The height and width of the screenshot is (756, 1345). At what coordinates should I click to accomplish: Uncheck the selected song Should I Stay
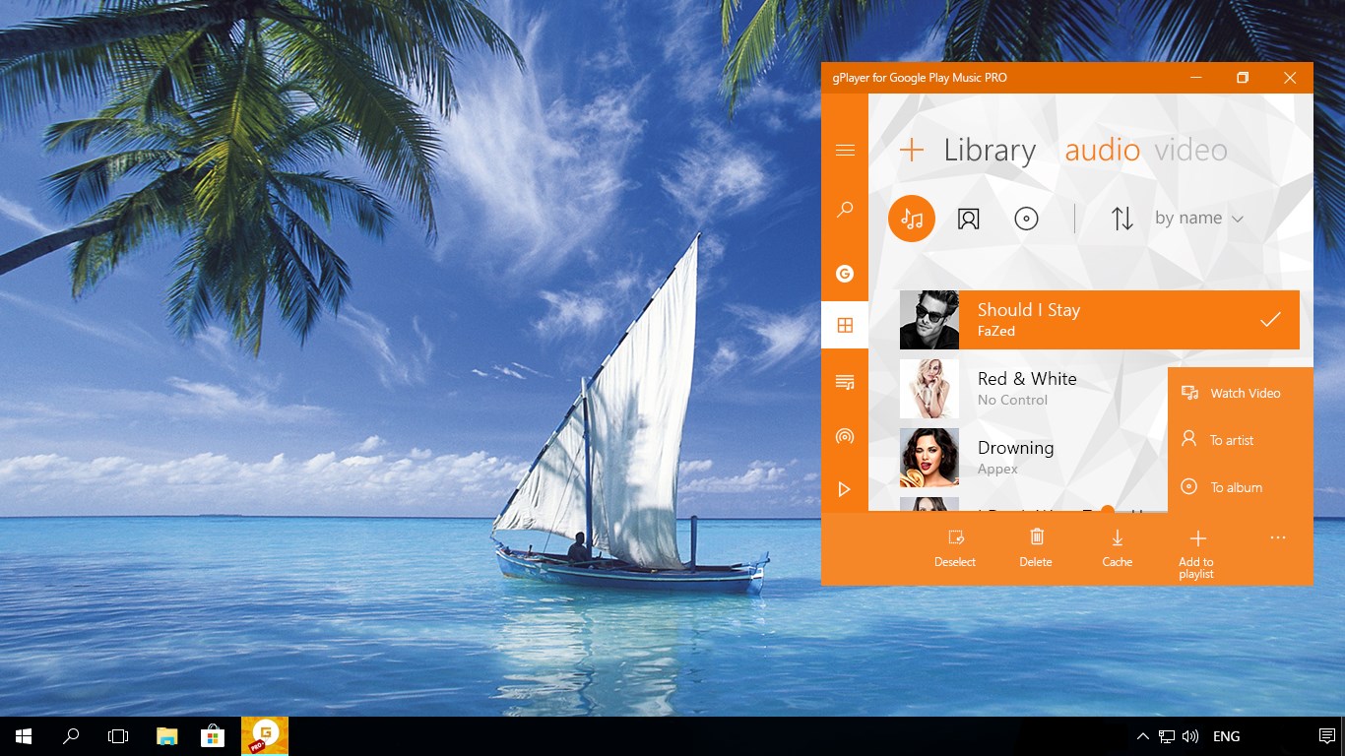(x=1269, y=319)
